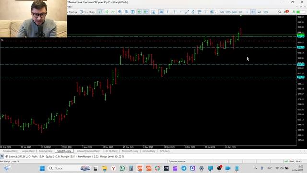This screenshot has height=173, width=307.
Task: Click the status bar profile name field
Action: click(177, 161)
